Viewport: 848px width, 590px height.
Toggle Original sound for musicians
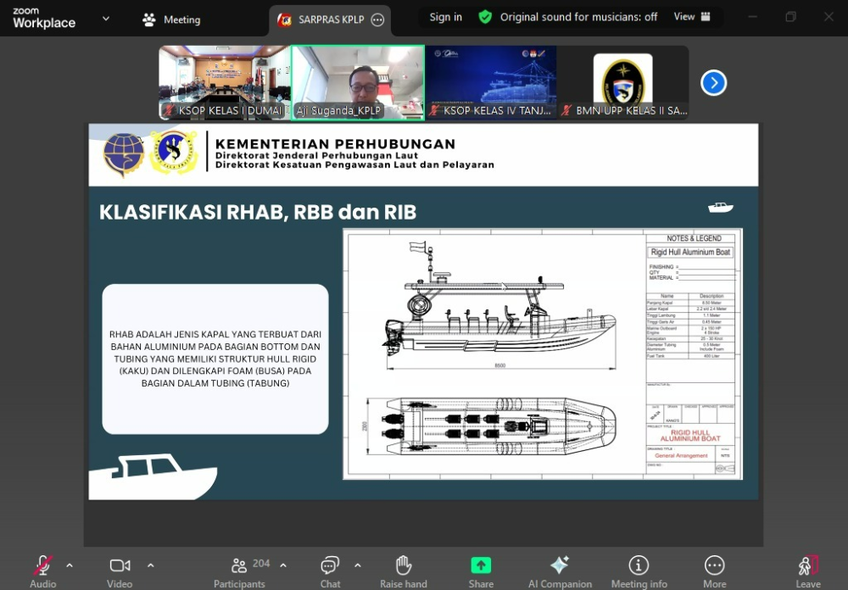click(578, 17)
